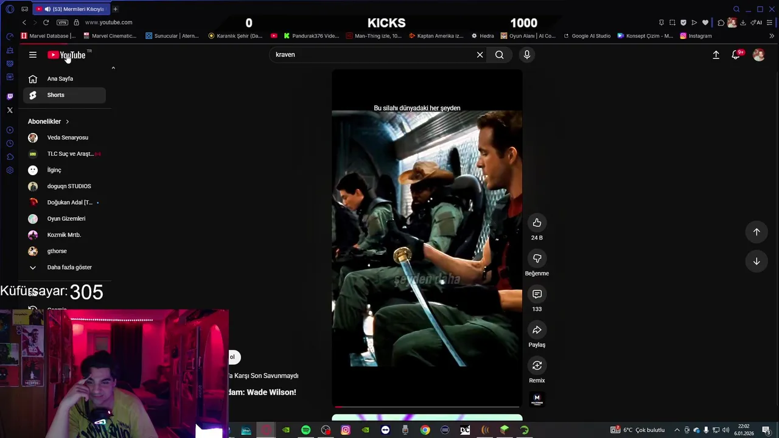Viewport: 779px width, 438px height.
Task: Open Doğukan Adal channel
Action: coord(65,203)
